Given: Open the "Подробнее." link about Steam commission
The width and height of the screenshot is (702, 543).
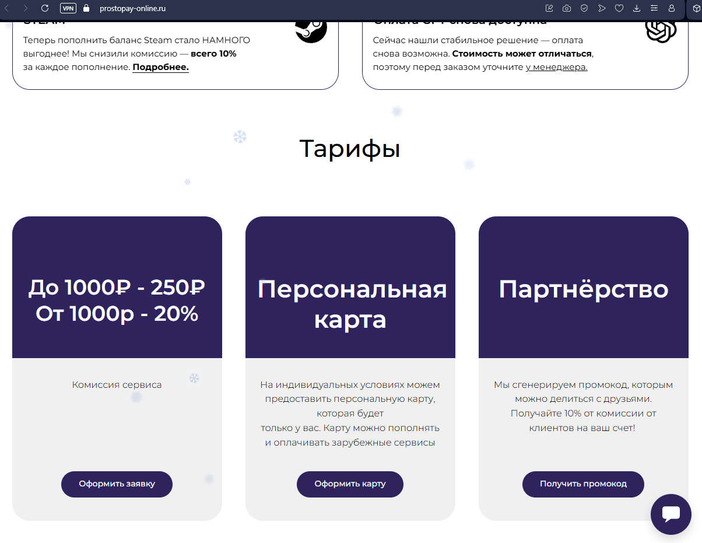Looking at the screenshot, I should [160, 66].
